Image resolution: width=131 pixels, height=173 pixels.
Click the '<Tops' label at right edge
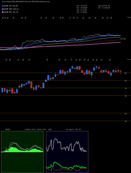129,18
